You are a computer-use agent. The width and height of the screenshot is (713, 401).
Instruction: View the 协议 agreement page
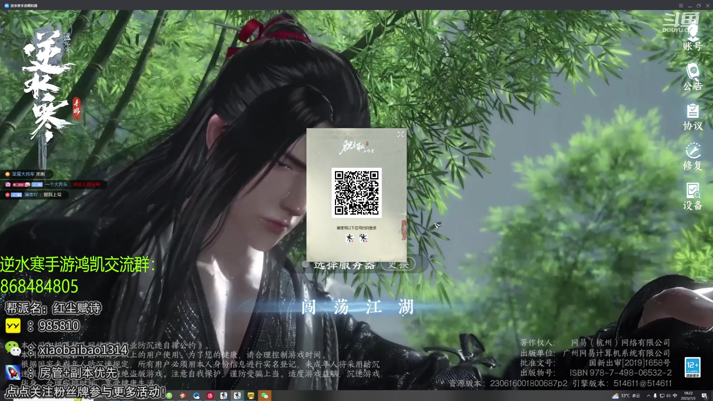(693, 117)
